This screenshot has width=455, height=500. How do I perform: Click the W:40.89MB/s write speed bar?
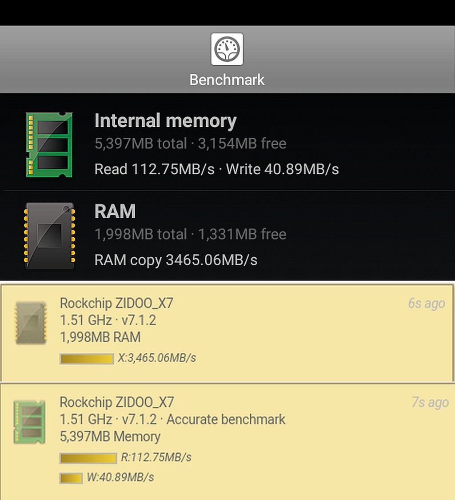pyautogui.click(x=71, y=478)
